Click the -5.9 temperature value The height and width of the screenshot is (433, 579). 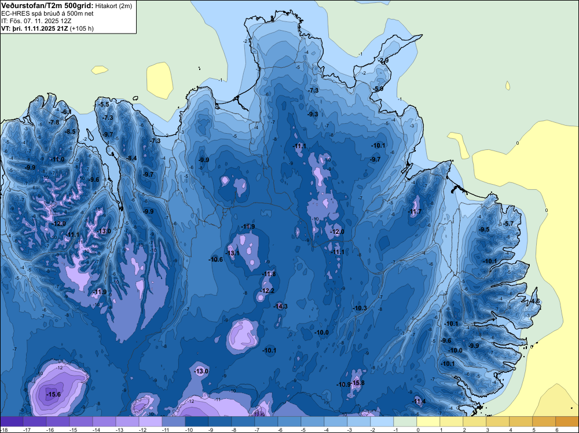point(378,89)
